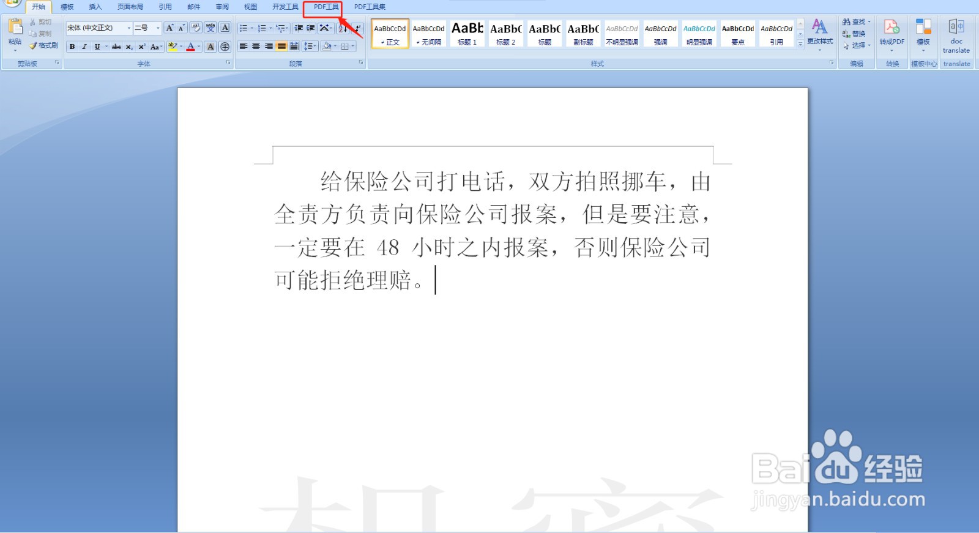Image resolution: width=979 pixels, height=533 pixels.
Task: Click the Multilevel List icon
Action: tap(281, 28)
